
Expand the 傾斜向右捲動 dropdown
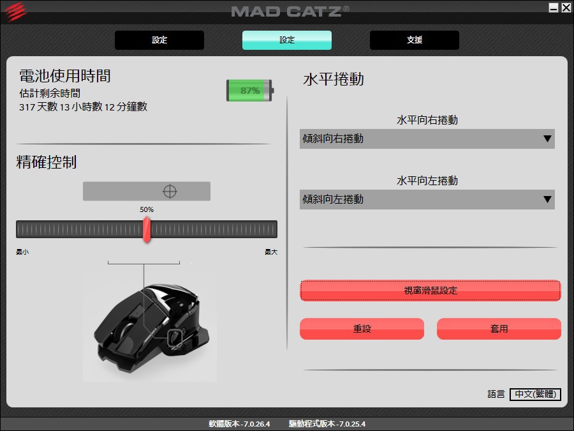pyautogui.click(x=427, y=139)
